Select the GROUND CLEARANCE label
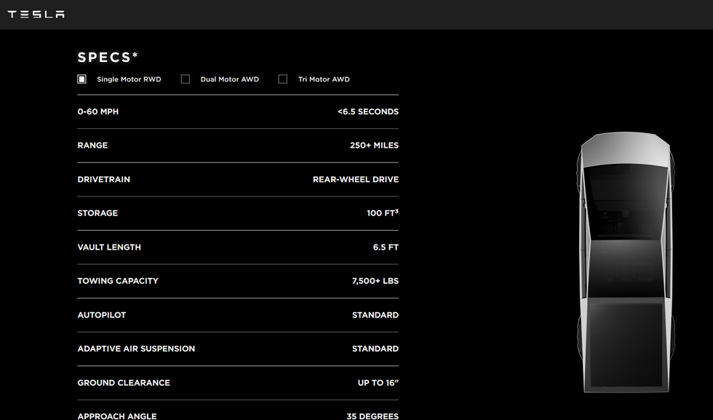 pos(124,383)
